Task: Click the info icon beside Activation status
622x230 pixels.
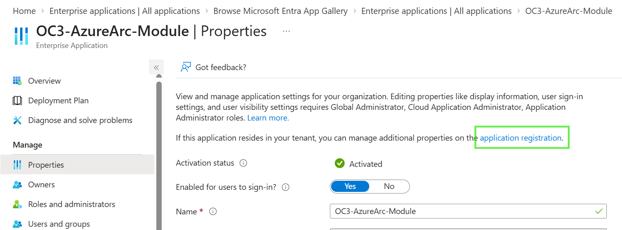Action: tap(243, 163)
